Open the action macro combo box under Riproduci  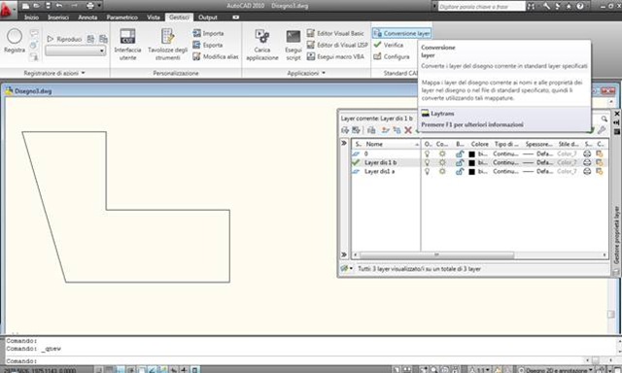76,51
